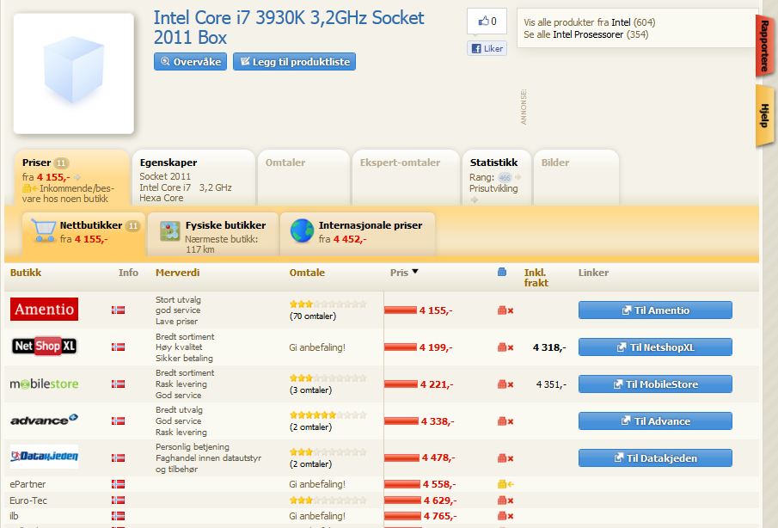The width and height of the screenshot is (778, 528).
Task: Click the Omtale column header
Action: 307,273
